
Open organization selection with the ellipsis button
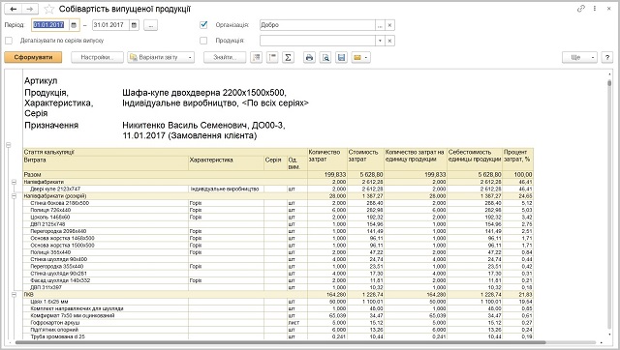coord(380,25)
